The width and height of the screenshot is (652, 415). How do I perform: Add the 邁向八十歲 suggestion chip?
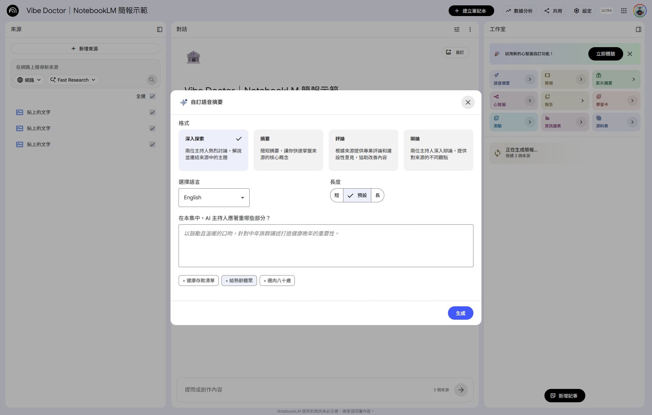pyautogui.click(x=277, y=281)
